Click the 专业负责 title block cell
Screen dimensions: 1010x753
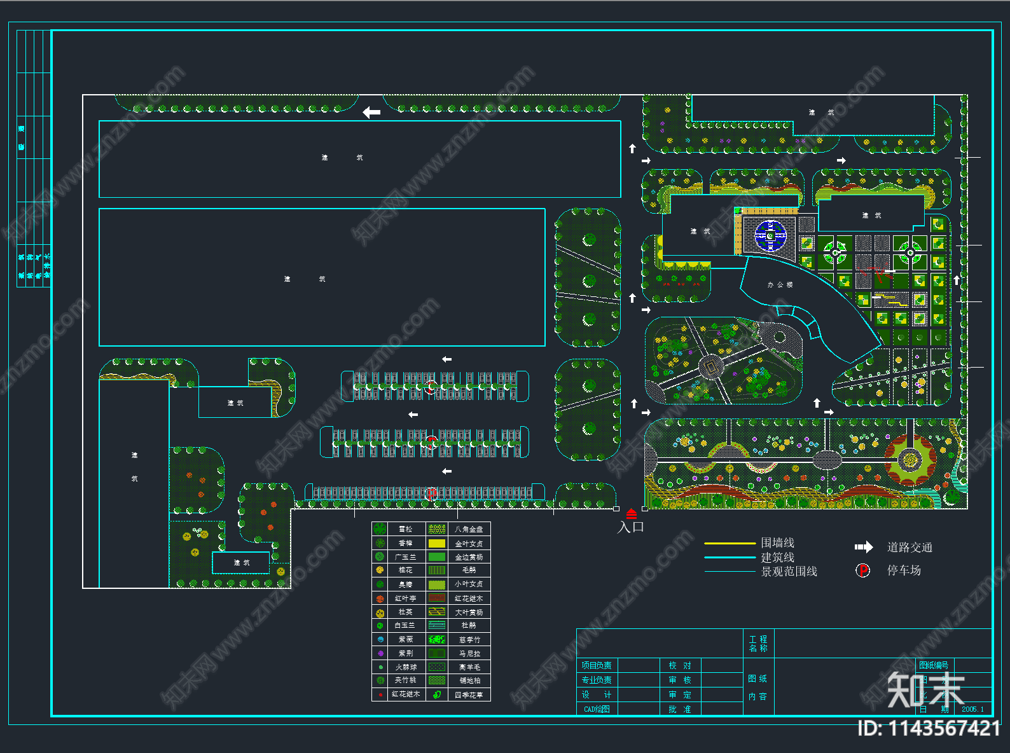pos(597,680)
